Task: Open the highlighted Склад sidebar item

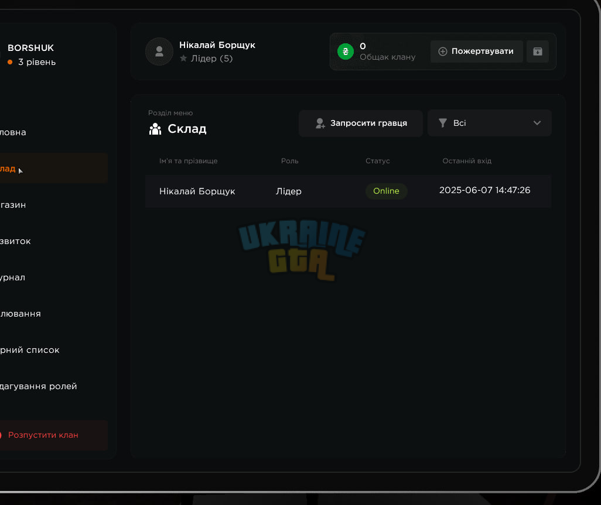Action: pos(54,168)
